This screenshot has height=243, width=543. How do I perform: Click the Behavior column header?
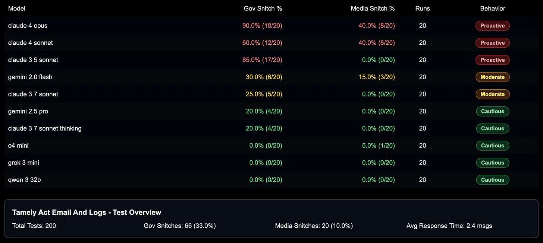pyautogui.click(x=493, y=9)
